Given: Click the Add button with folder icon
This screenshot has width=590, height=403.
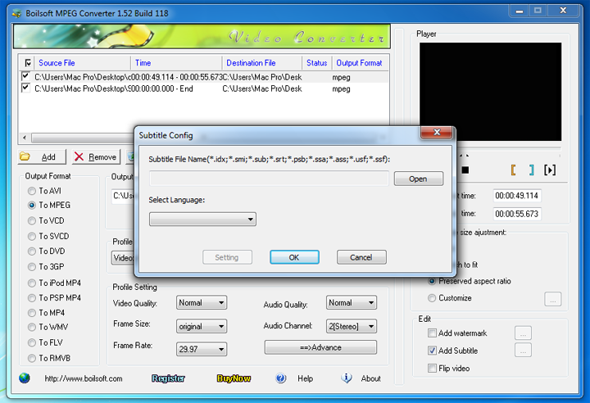Looking at the screenshot, I should 38,156.
